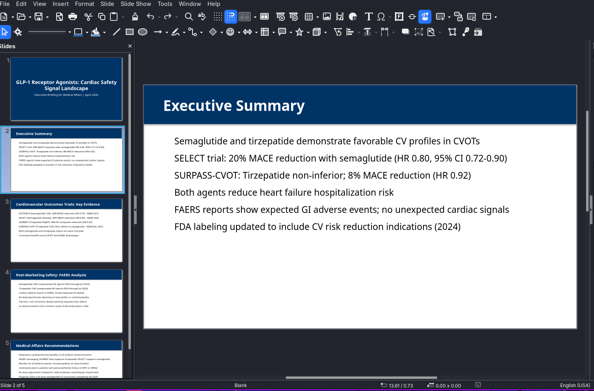
Task: Toggle Display Grid on
Action: [217, 16]
